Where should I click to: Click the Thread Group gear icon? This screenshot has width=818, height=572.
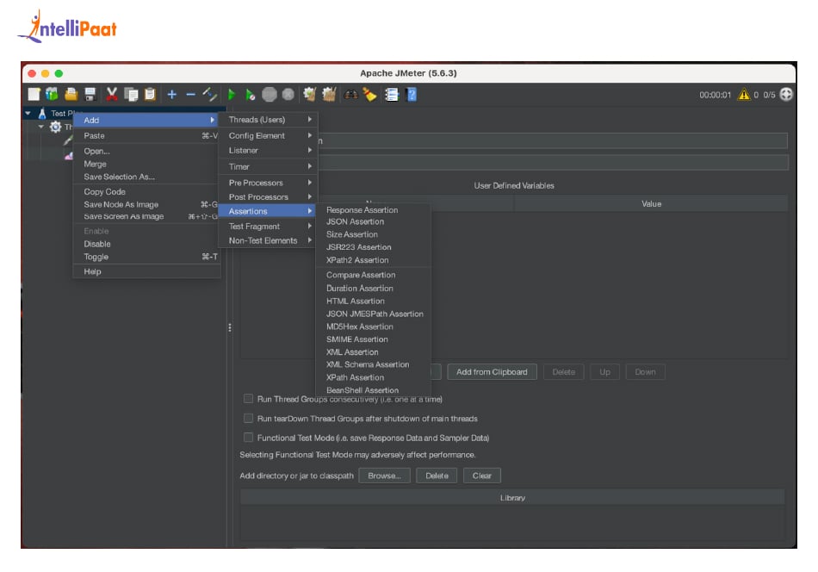point(55,127)
